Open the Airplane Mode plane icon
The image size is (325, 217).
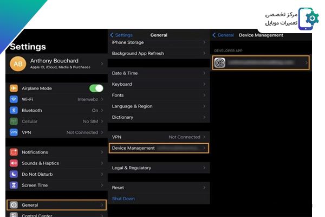click(x=14, y=88)
